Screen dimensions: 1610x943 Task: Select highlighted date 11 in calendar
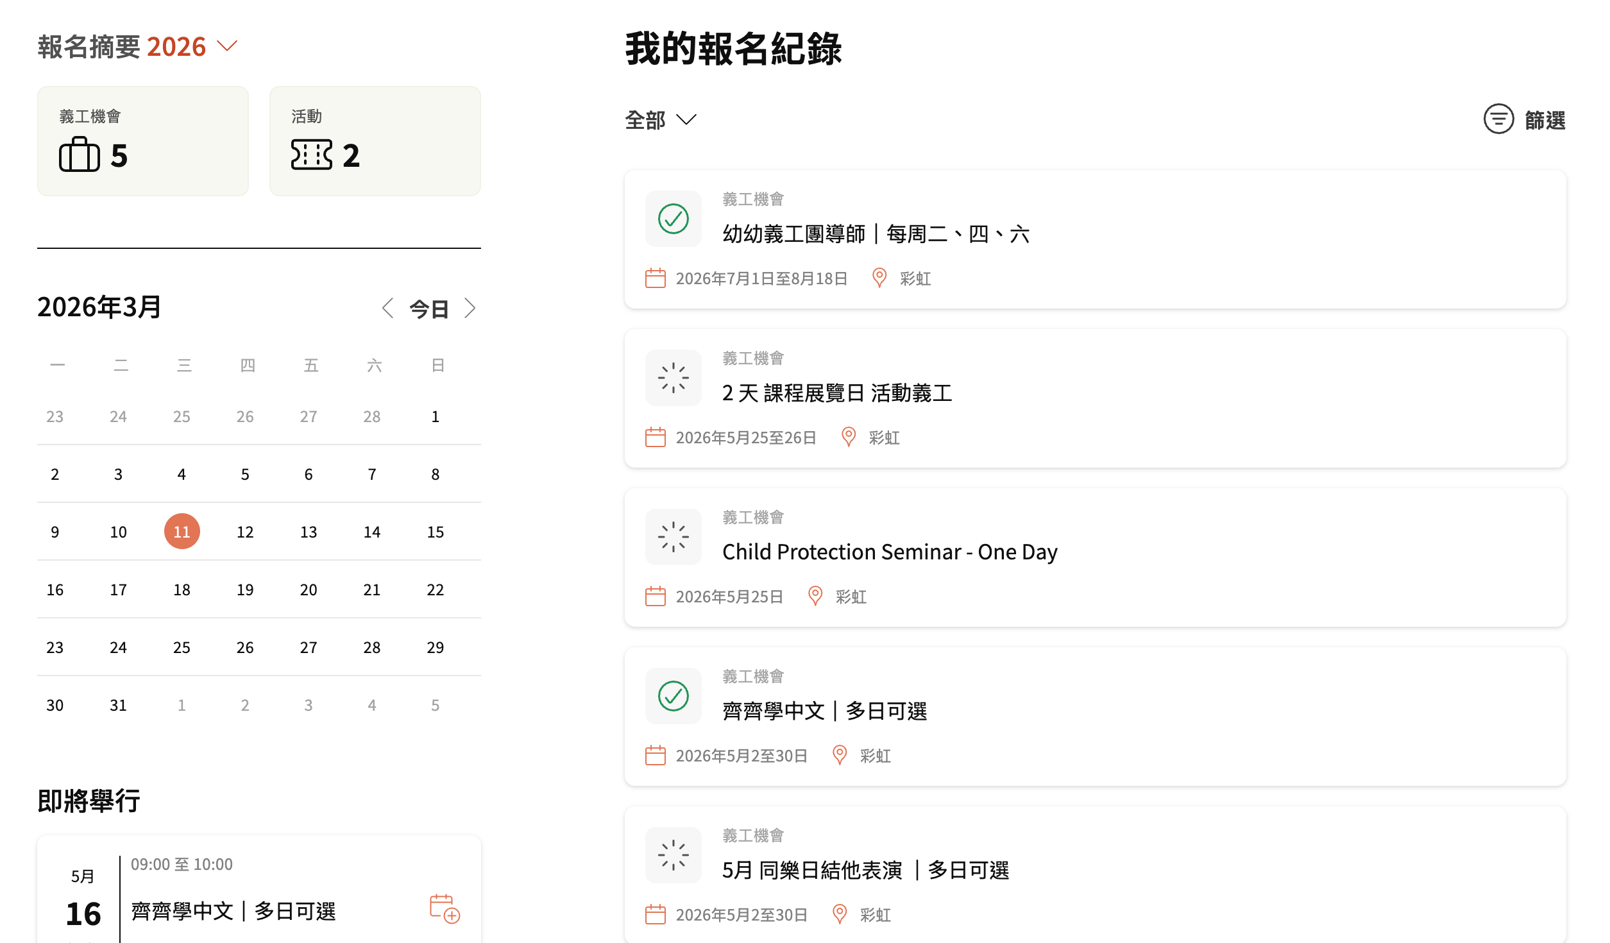click(182, 532)
